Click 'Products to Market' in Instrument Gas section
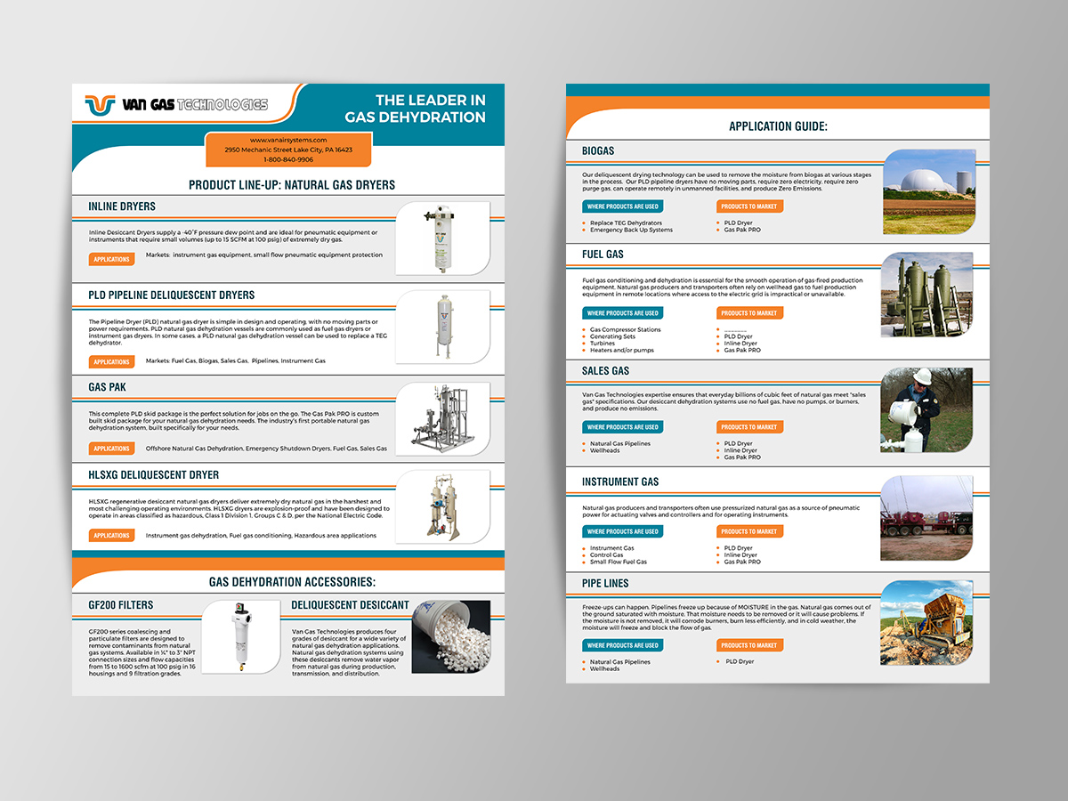The height and width of the screenshot is (801, 1068). coord(749,531)
